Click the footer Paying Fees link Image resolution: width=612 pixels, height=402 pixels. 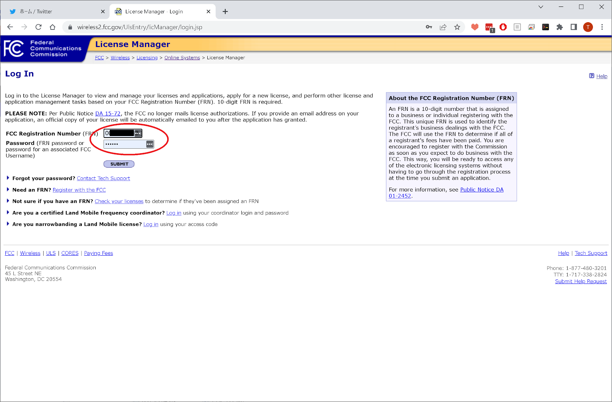[99, 253]
